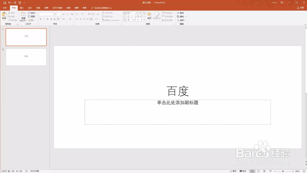The width and height of the screenshot is (307, 173).
Task: Open the change case Aa dropdown
Action: [64, 19]
